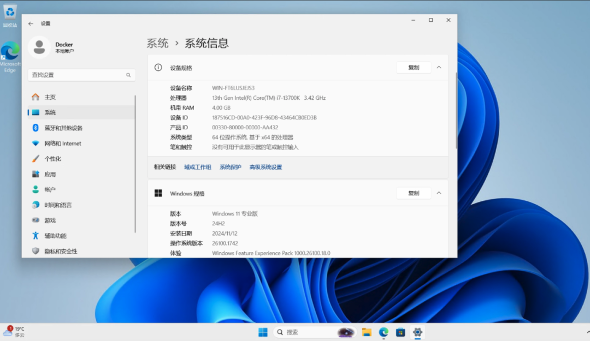The image size is (590, 341).
Task: Collapse the Windows 规格 section chevron
Action: (x=439, y=193)
